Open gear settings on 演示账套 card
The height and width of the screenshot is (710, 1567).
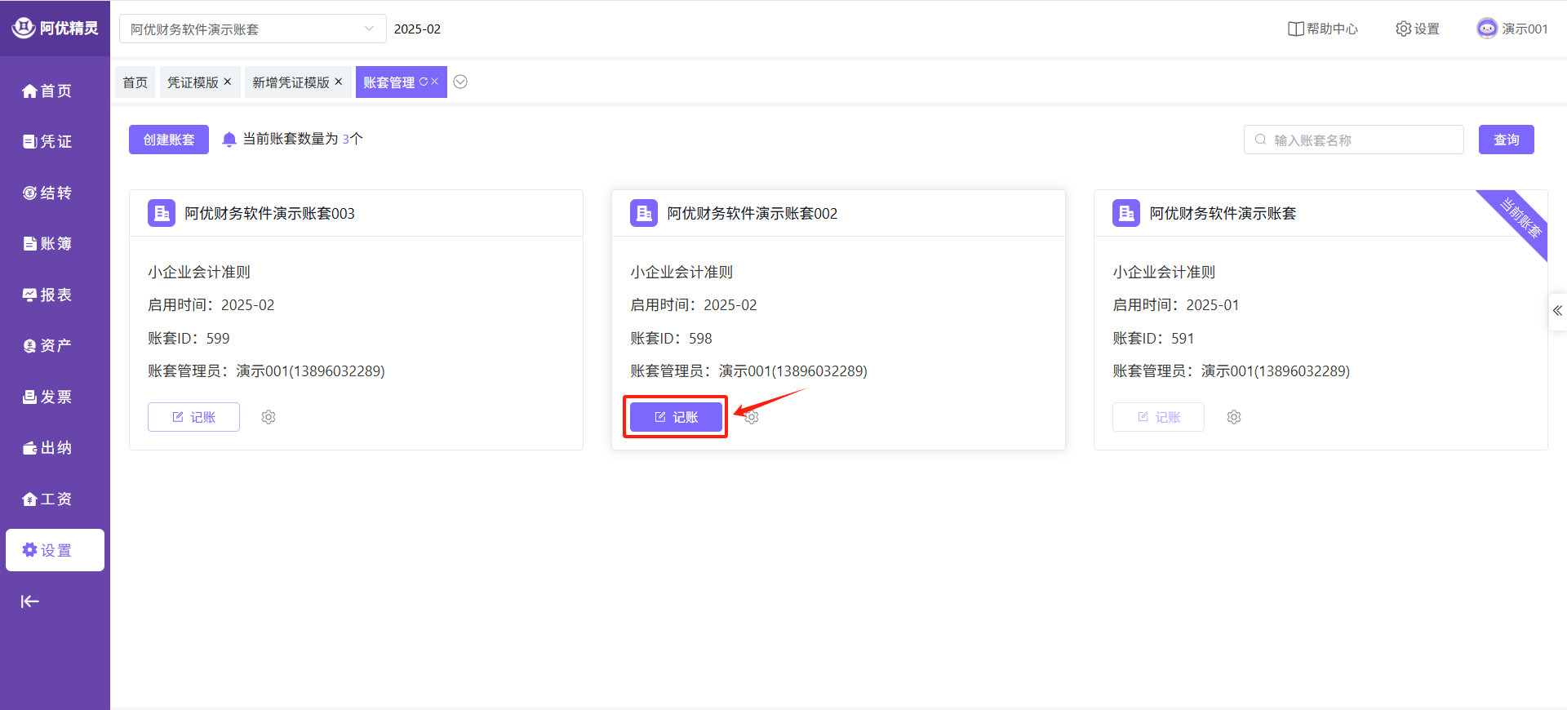pyautogui.click(x=1234, y=417)
